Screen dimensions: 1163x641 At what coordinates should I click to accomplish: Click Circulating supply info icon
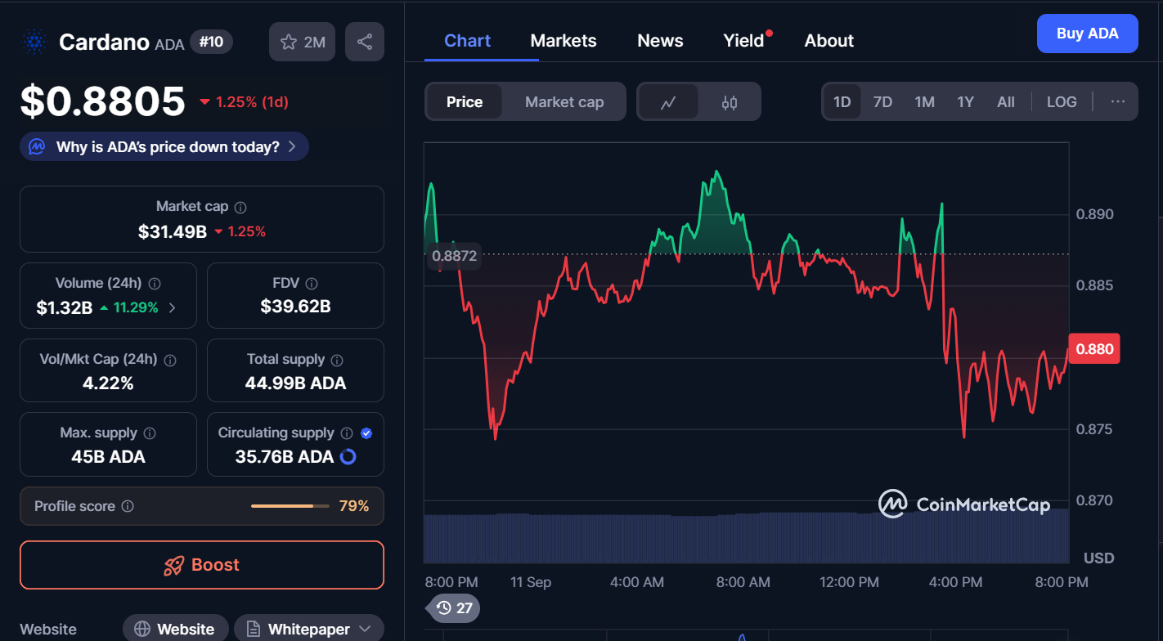click(x=347, y=433)
